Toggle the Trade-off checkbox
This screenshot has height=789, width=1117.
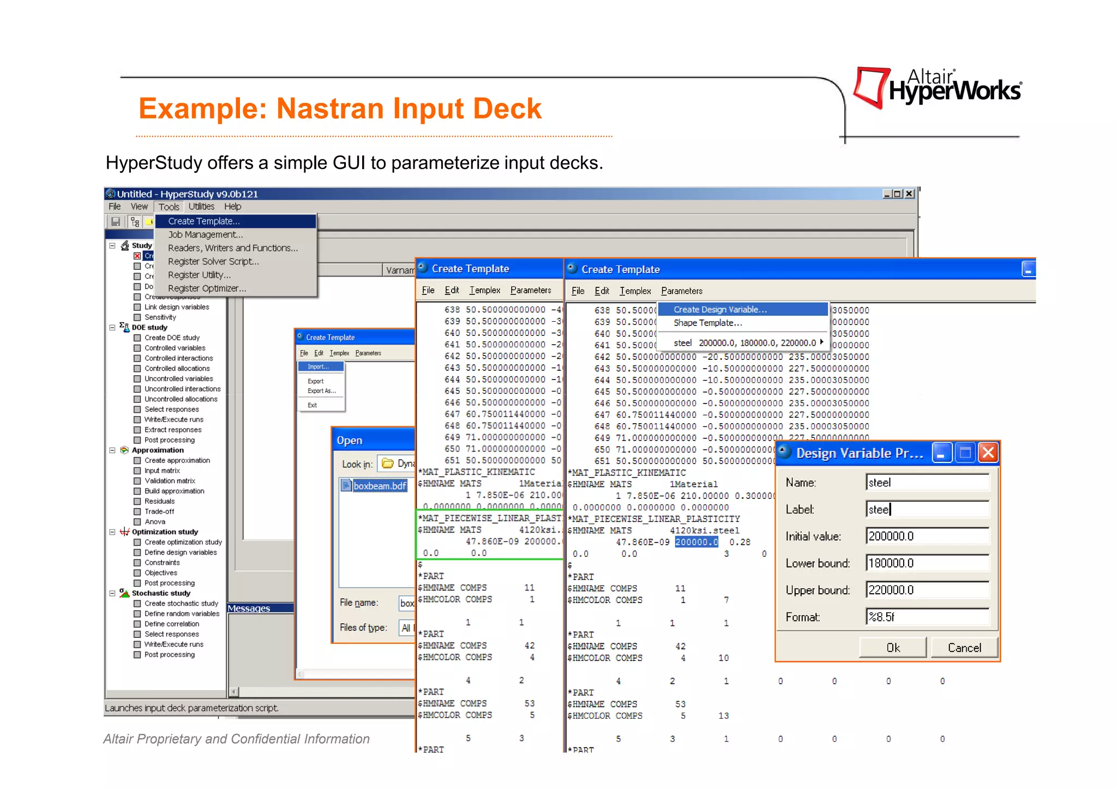137,511
